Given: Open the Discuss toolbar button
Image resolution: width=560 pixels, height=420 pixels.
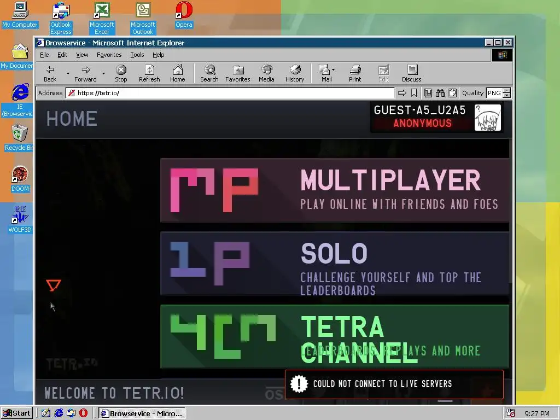Looking at the screenshot, I should [x=411, y=74].
